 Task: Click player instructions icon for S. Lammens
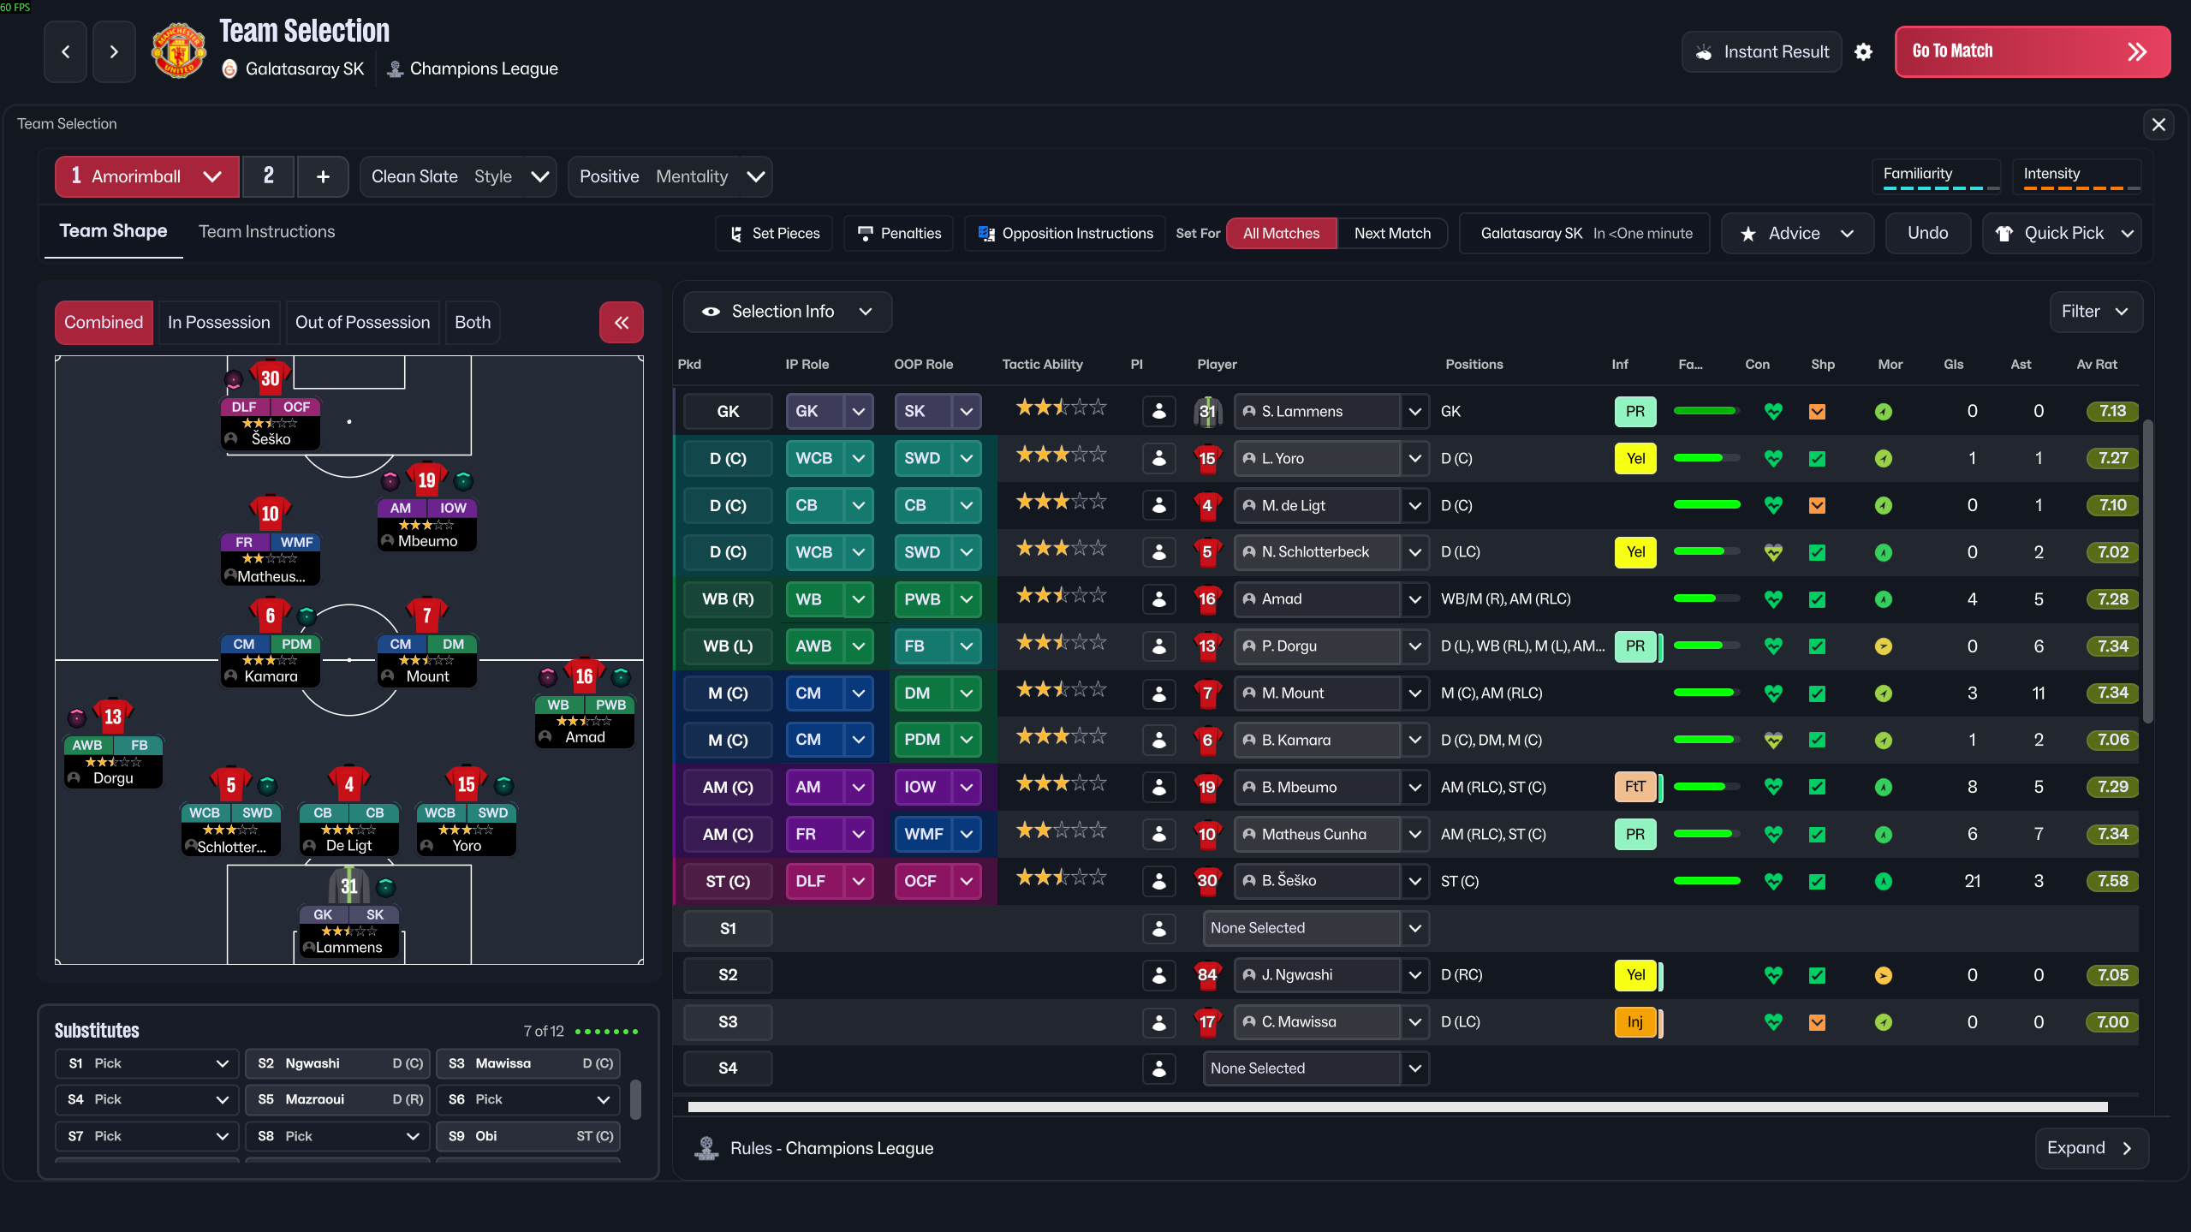tap(1158, 412)
